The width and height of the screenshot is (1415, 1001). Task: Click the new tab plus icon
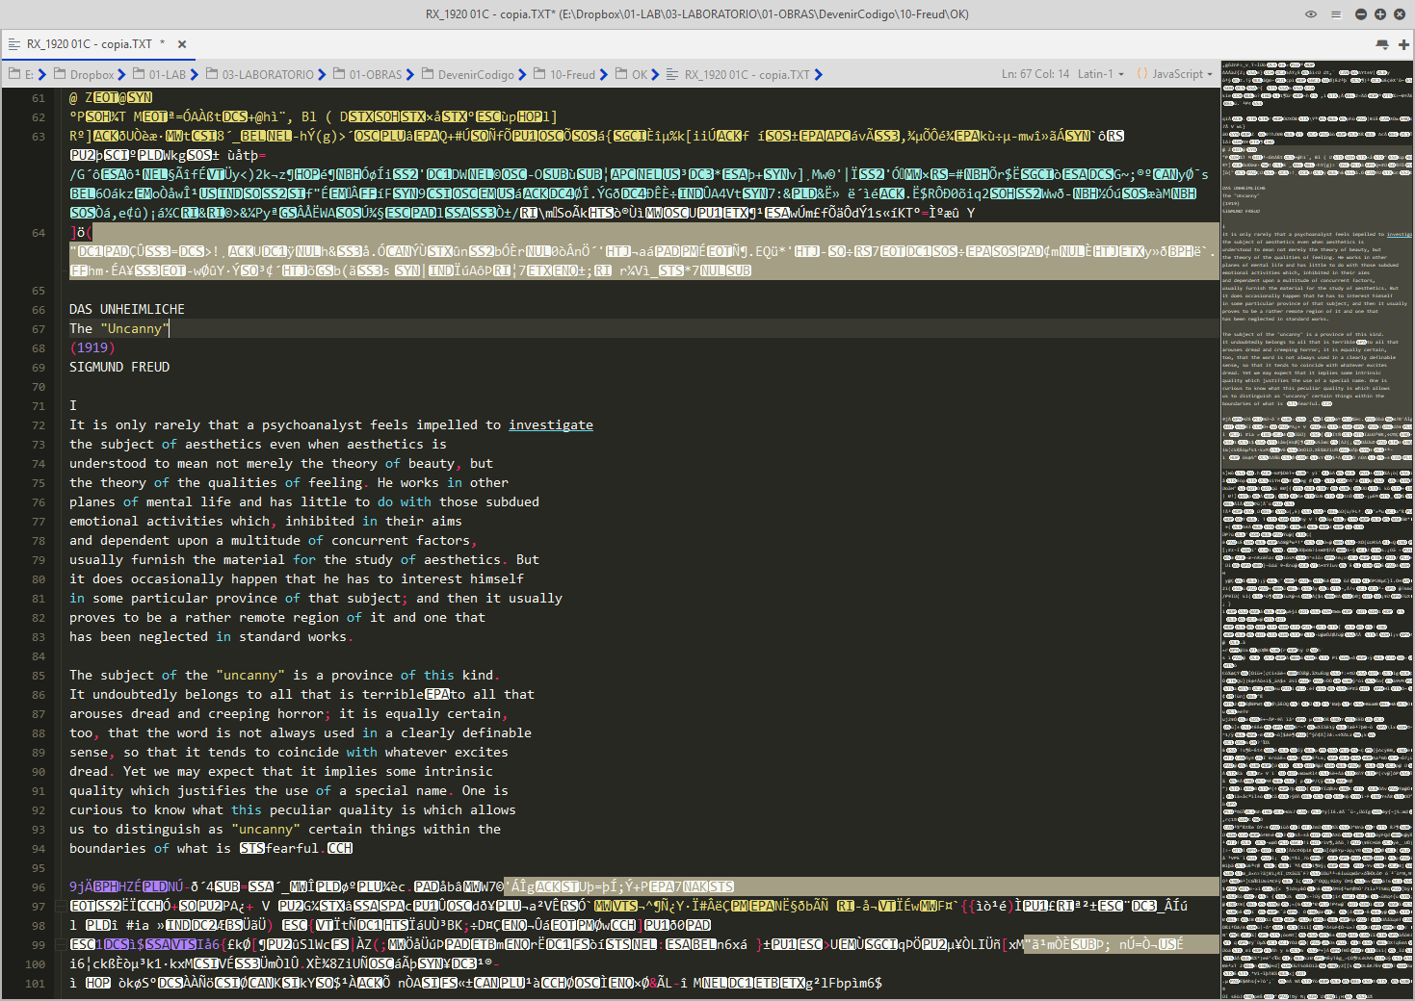[1403, 44]
